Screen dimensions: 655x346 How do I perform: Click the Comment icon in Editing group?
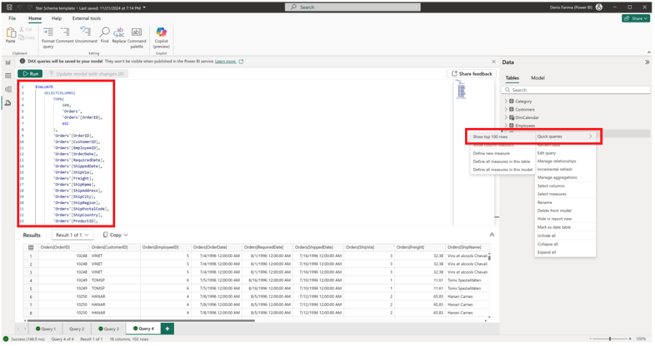point(65,31)
